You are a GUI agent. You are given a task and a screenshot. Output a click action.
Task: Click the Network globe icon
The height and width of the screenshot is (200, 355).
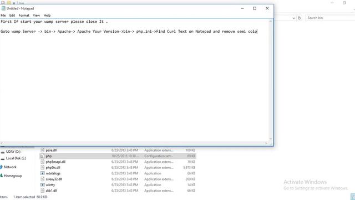(1, 167)
